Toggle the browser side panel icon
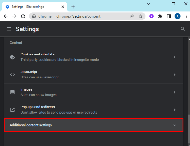190x146 pixels. click(169, 16)
